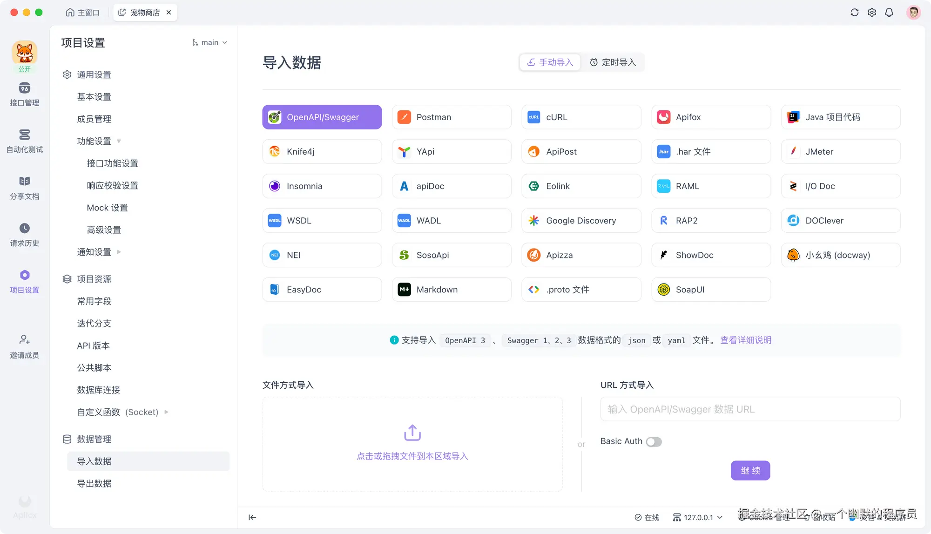Select 小幺鸡 (docway) import format
The height and width of the screenshot is (534, 931).
(x=841, y=255)
